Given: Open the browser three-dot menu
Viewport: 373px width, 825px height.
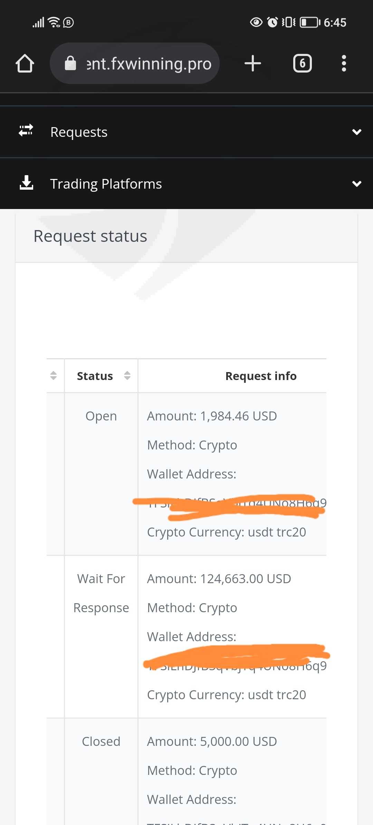Looking at the screenshot, I should [x=344, y=64].
